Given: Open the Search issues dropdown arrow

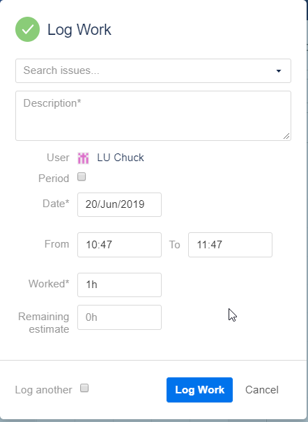Looking at the screenshot, I should point(279,70).
